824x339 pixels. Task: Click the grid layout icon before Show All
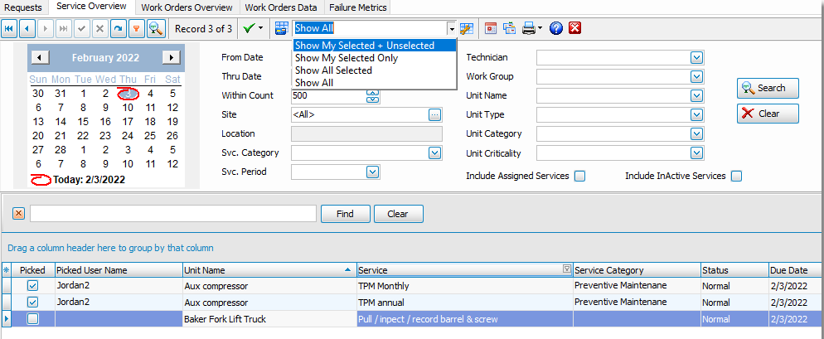click(282, 28)
